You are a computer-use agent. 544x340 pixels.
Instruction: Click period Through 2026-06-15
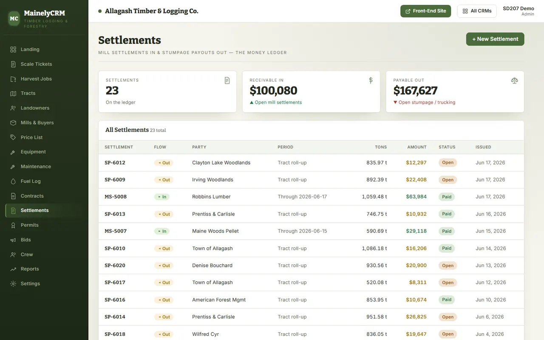pyautogui.click(x=302, y=231)
